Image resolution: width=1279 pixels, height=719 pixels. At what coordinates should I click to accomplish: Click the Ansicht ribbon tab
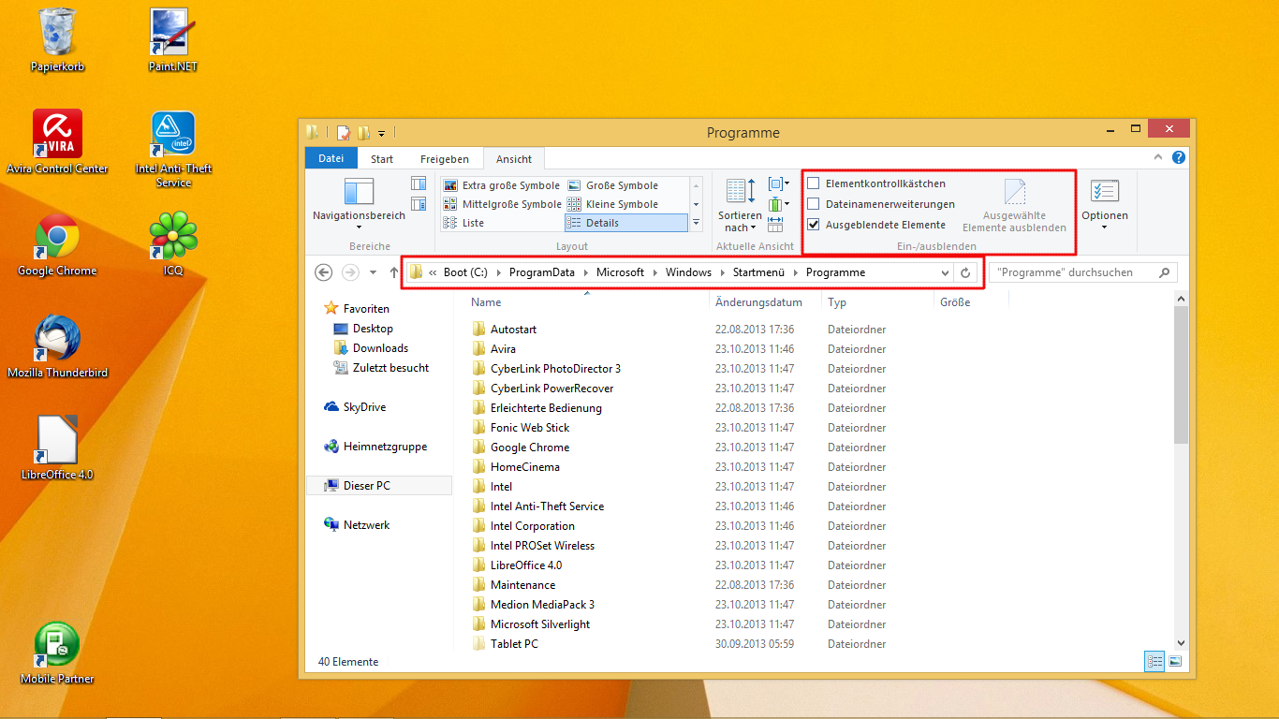coord(514,159)
